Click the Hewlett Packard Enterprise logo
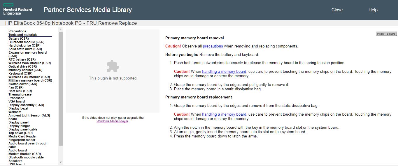 click(x=17, y=9)
